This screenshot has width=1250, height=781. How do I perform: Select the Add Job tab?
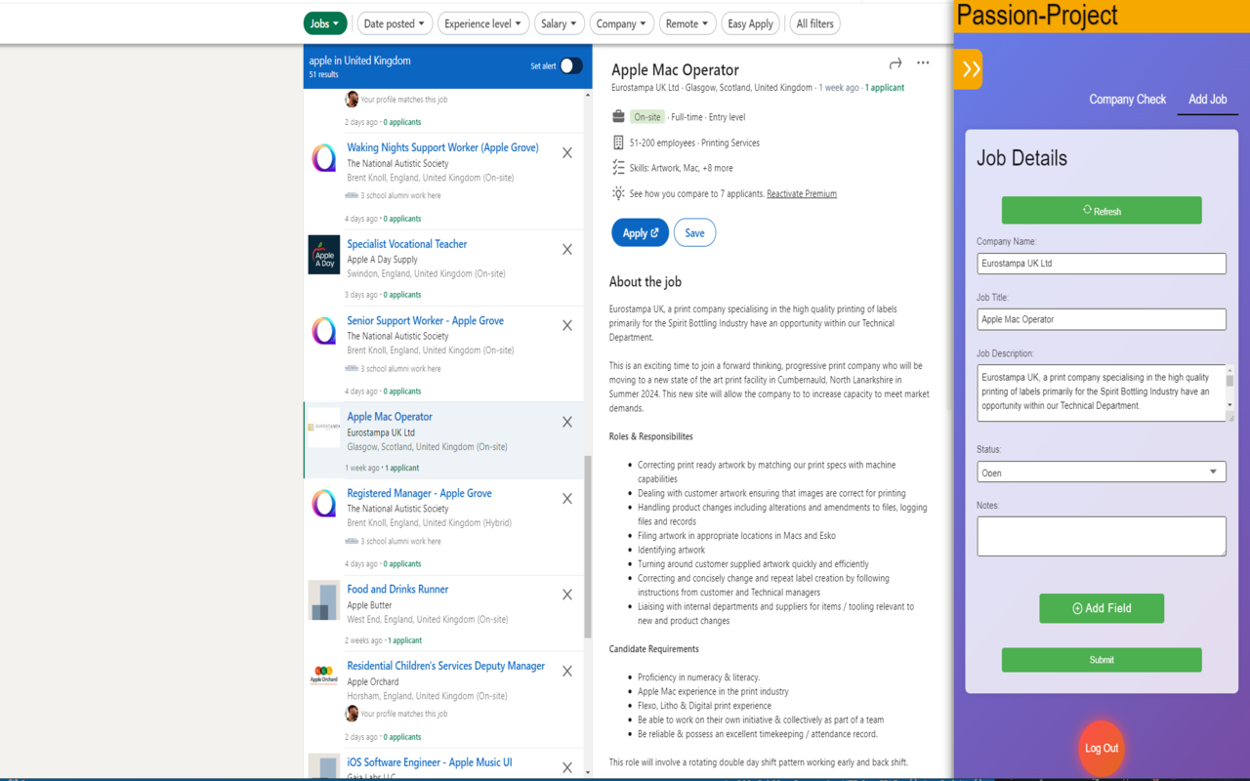tap(1207, 100)
